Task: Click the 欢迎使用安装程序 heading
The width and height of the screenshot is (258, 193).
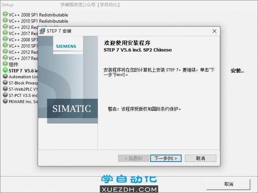Action: [x=127, y=43]
